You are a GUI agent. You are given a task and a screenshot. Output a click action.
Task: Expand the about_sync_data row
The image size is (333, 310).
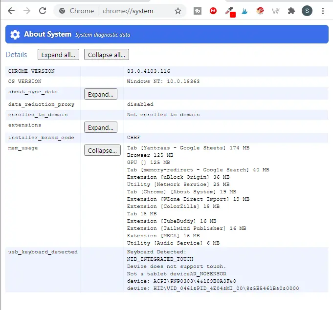[101, 94]
